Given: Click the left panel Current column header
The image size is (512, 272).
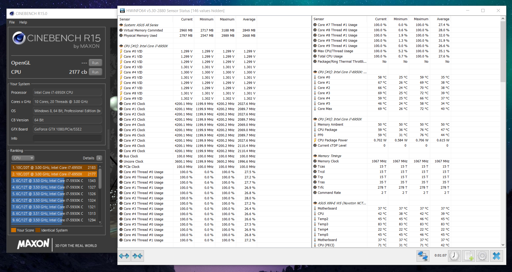Looking at the screenshot, I should 183,19.
